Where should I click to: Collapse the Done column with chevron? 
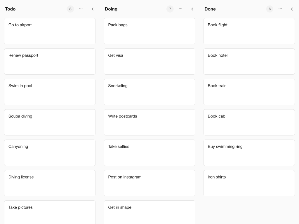point(292,9)
